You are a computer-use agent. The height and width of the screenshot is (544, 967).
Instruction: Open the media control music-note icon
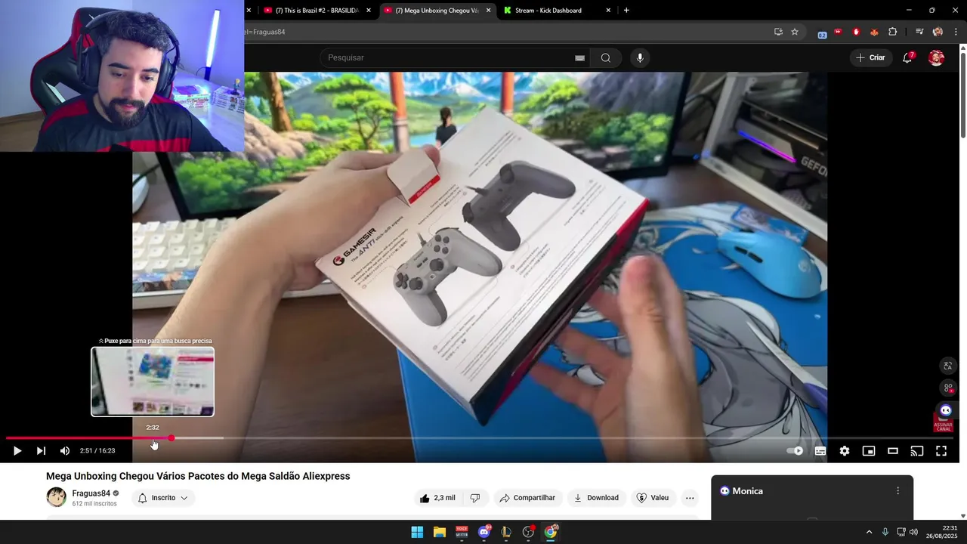coord(919,32)
